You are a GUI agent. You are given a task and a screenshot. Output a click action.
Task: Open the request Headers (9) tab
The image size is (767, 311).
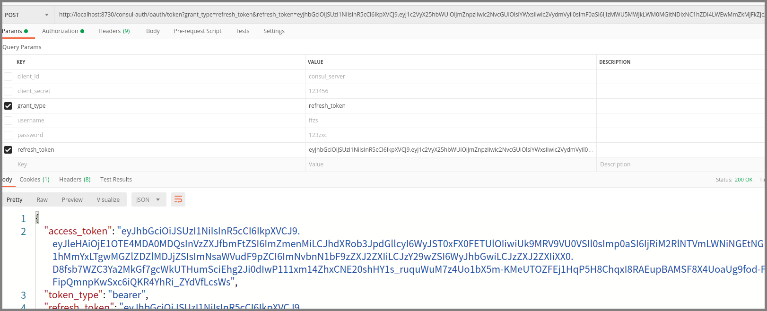click(x=114, y=31)
